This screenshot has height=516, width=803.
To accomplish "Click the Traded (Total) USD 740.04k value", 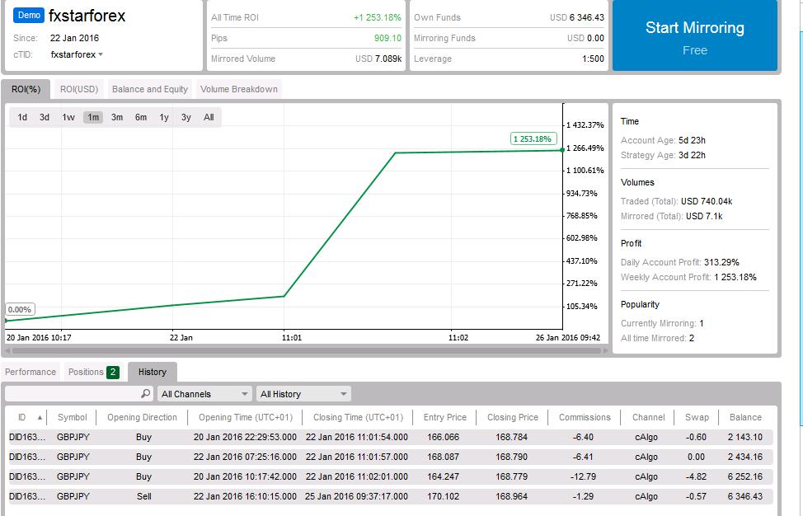I will click(707, 201).
